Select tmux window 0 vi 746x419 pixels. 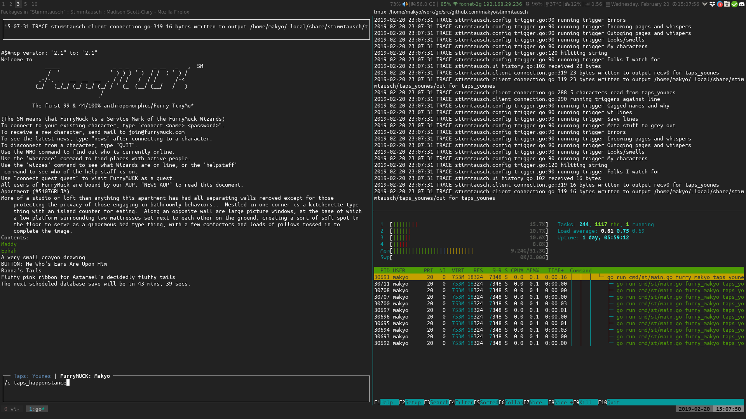coord(12,409)
